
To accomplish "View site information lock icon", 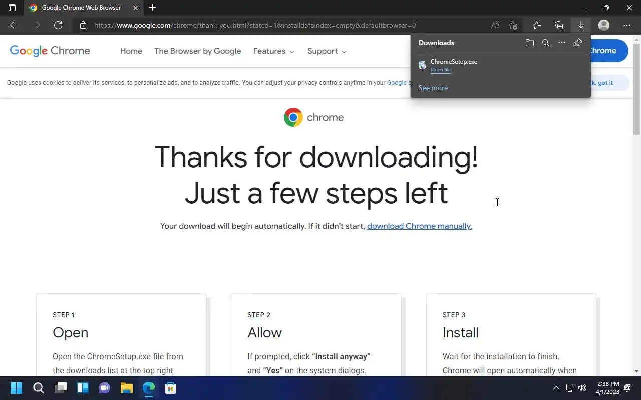I will coord(83,25).
